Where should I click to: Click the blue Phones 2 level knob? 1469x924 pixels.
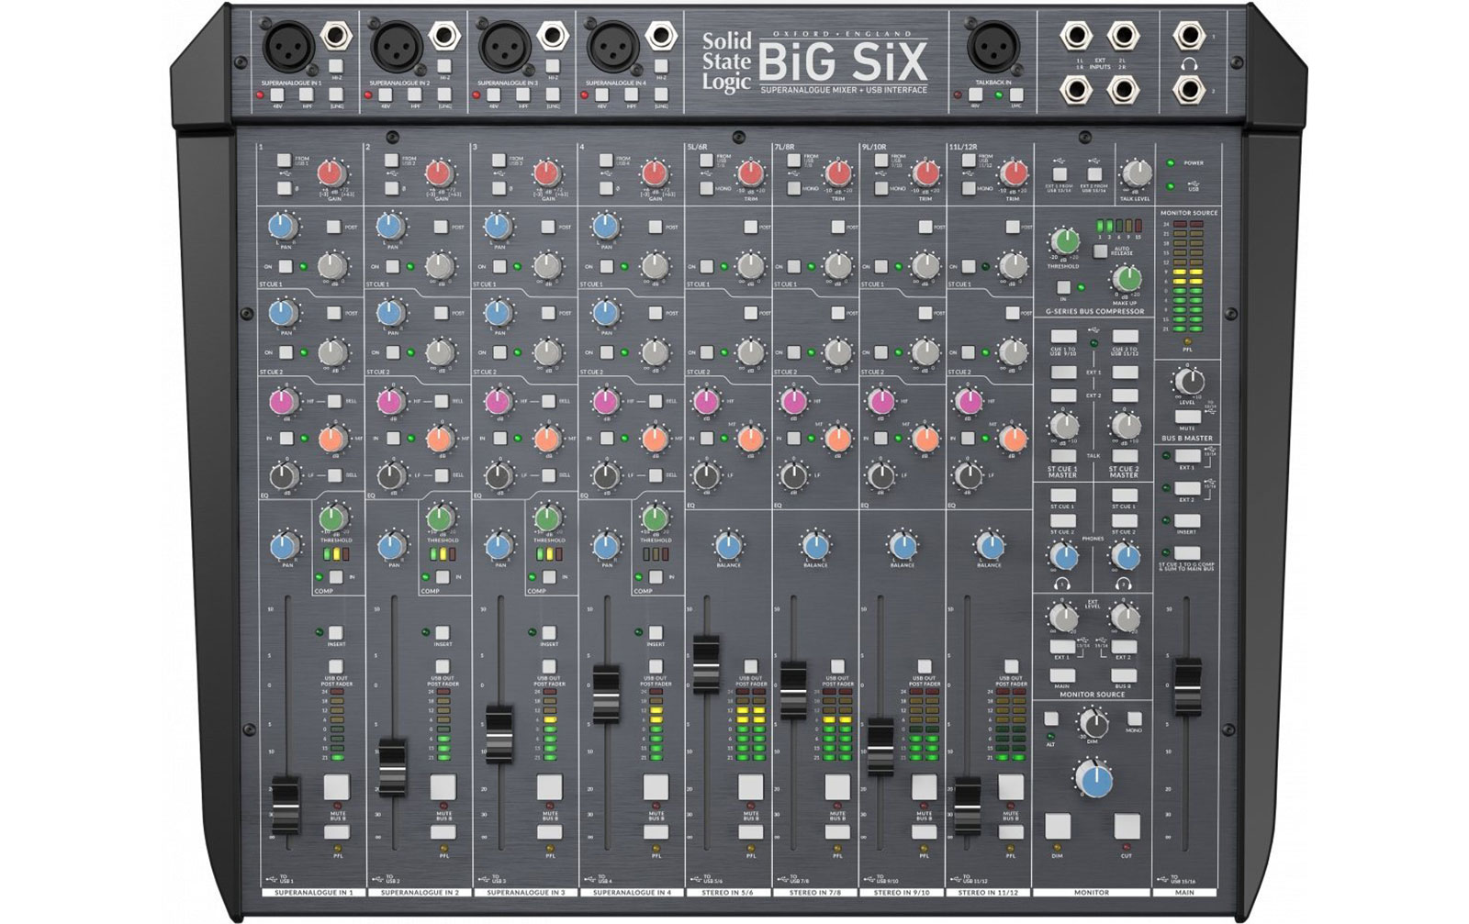tap(1125, 555)
